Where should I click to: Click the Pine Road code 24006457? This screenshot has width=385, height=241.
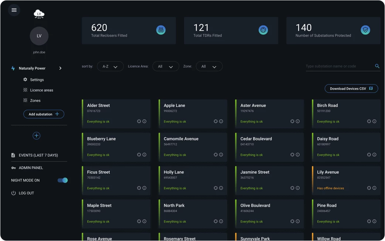tap(324, 211)
